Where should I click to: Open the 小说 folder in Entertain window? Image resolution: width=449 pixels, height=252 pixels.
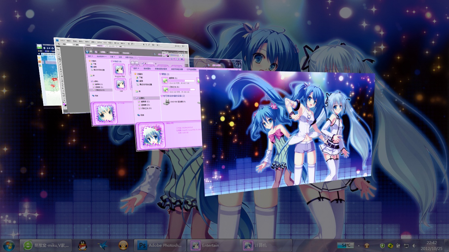point(121,85)
